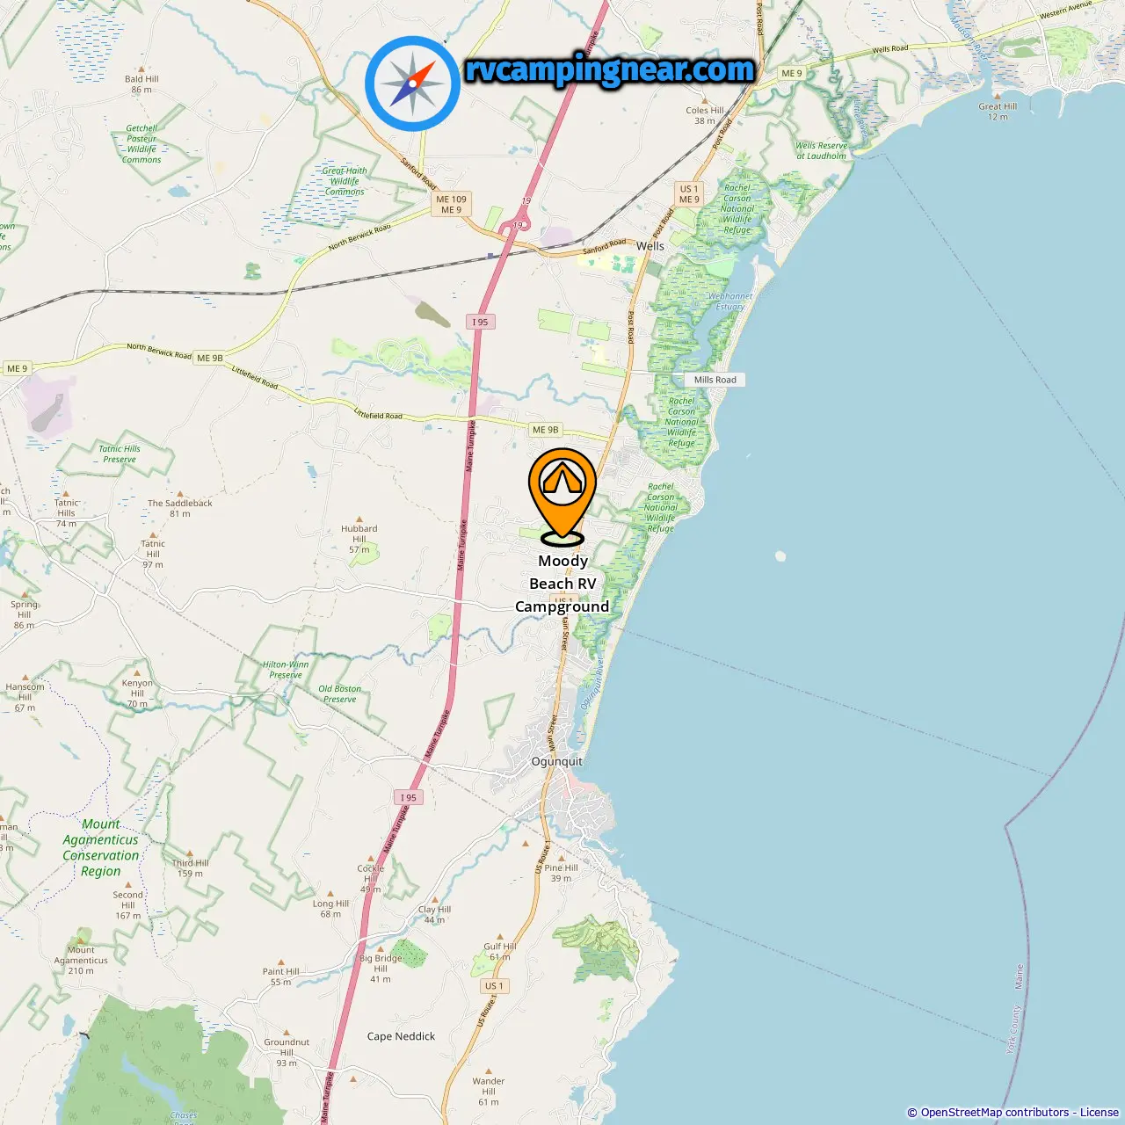Click the small island in the bay

780,555
